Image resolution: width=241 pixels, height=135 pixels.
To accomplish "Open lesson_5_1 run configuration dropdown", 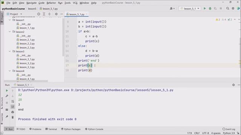I will point(190,9).
